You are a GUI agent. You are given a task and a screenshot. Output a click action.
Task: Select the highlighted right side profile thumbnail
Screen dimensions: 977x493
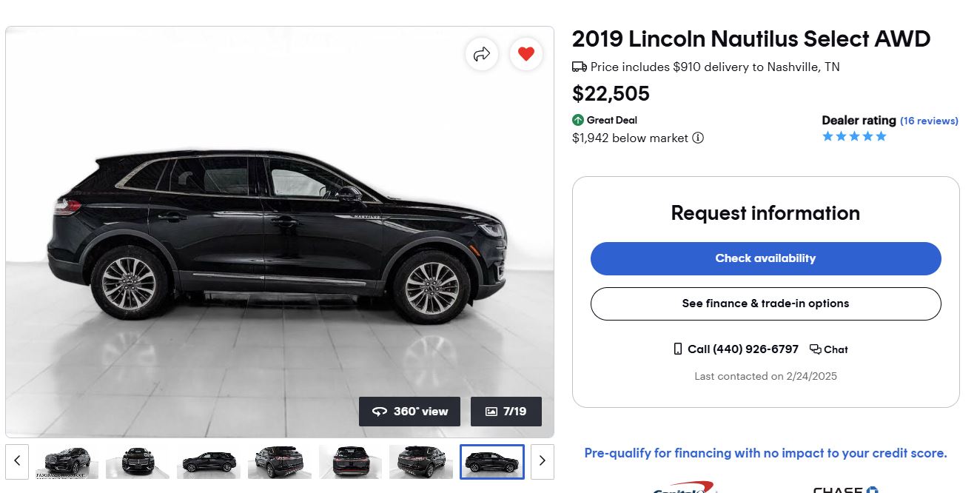492,462
